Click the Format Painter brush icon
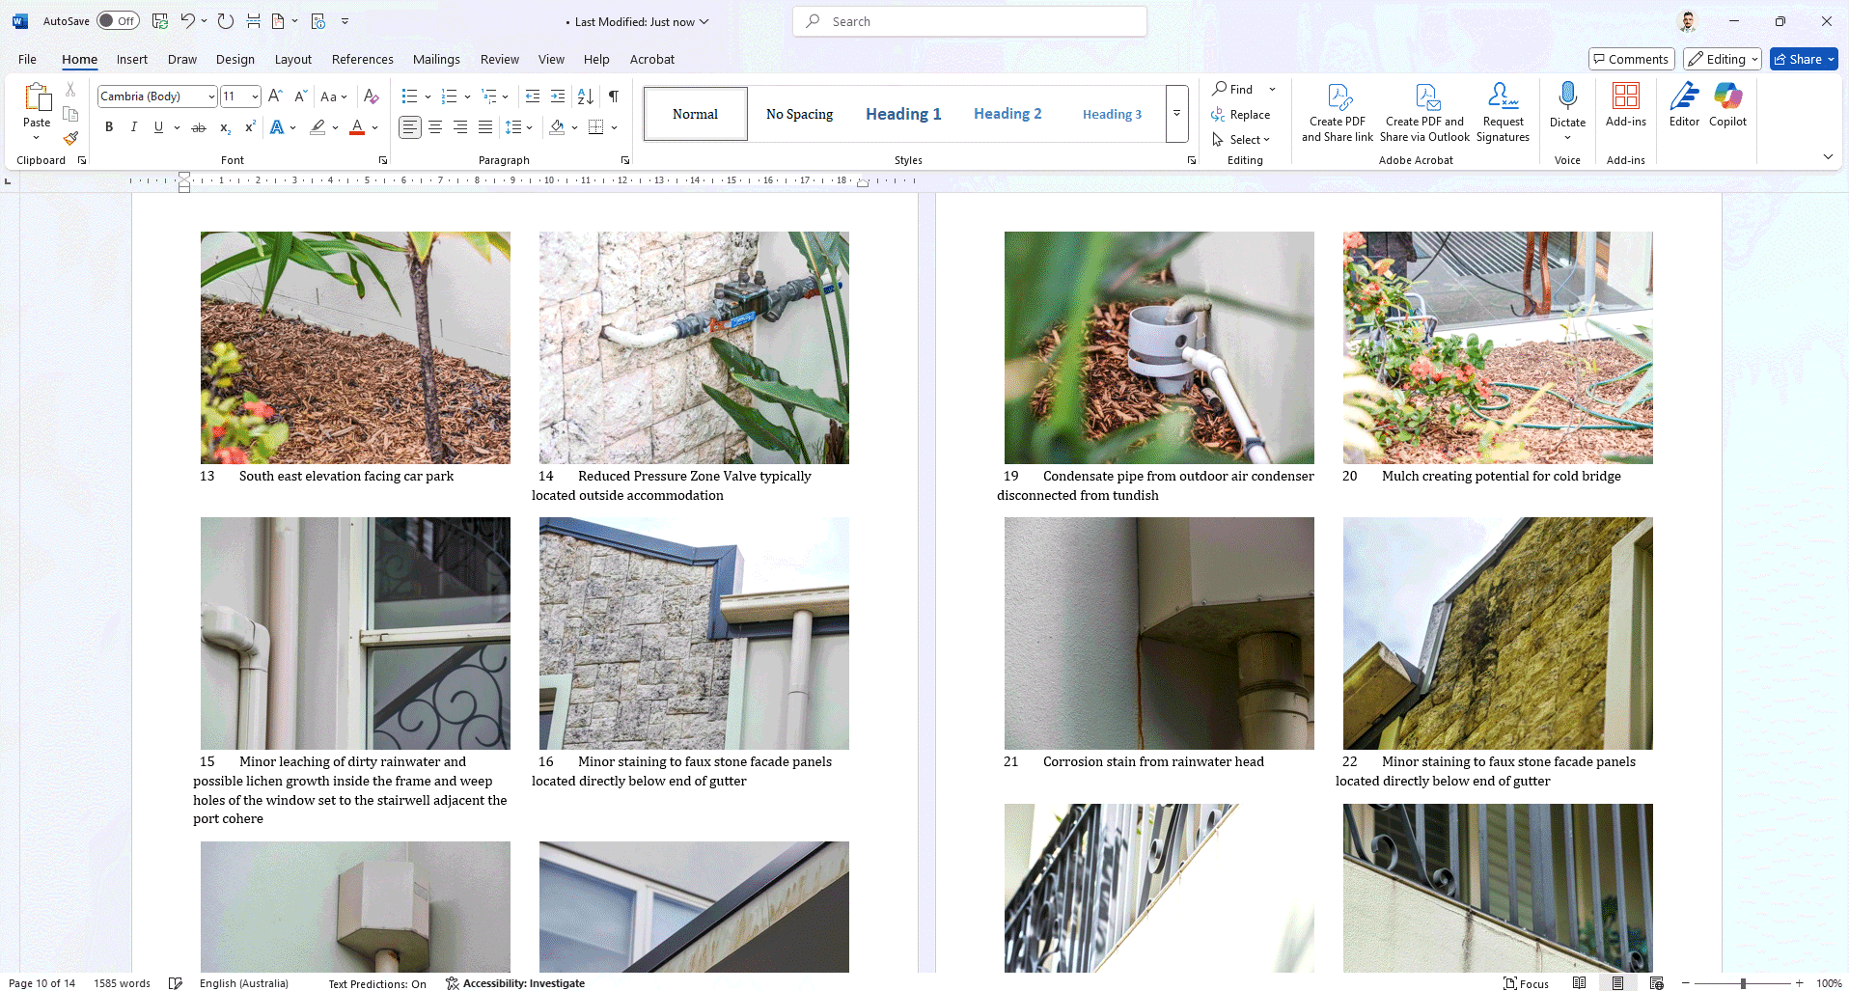Screen dimensions: 1849x991 pyautogui.click(x=70, y=138)
